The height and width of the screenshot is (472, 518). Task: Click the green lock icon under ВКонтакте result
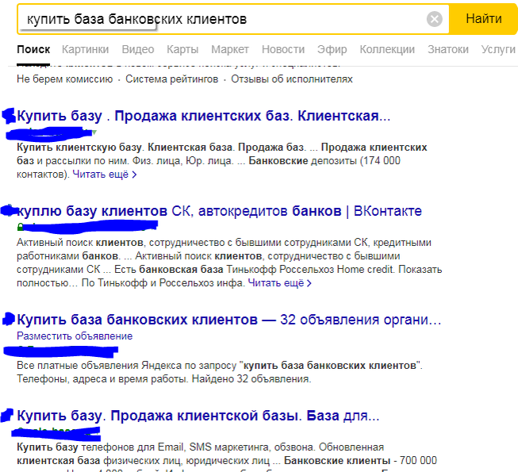(x=20, y=227)
